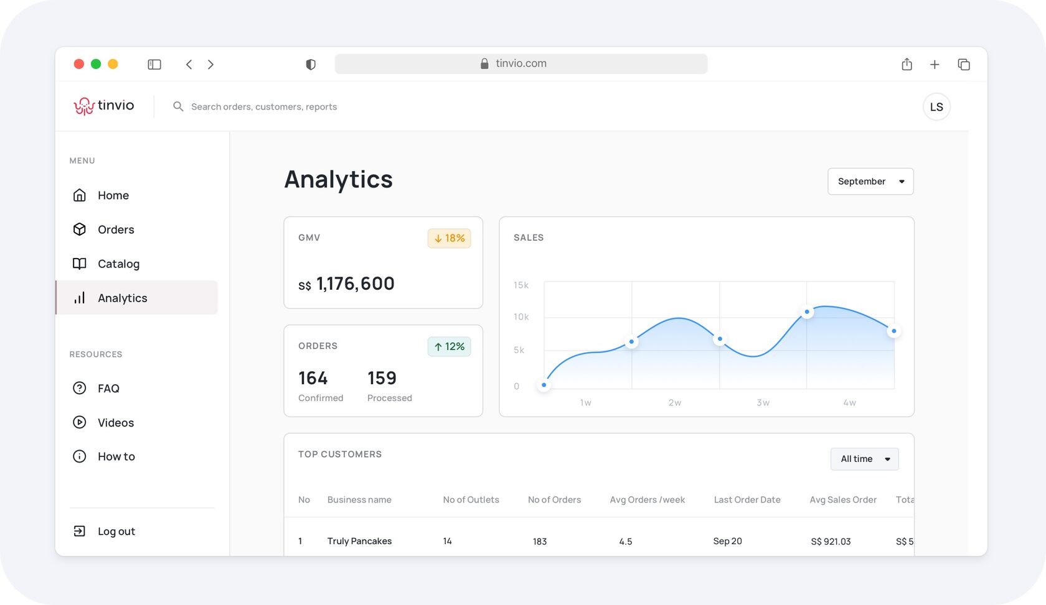The image size is (1046, 605).
Task: Click the tinvio logo
Action: click(104, 106)
